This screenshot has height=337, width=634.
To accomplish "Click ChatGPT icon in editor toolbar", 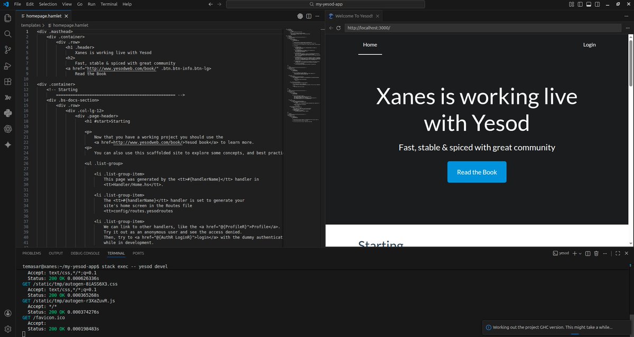I will (x=300, y=16).
